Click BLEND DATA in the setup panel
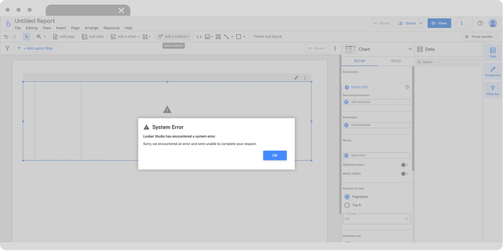 [360, 87]
